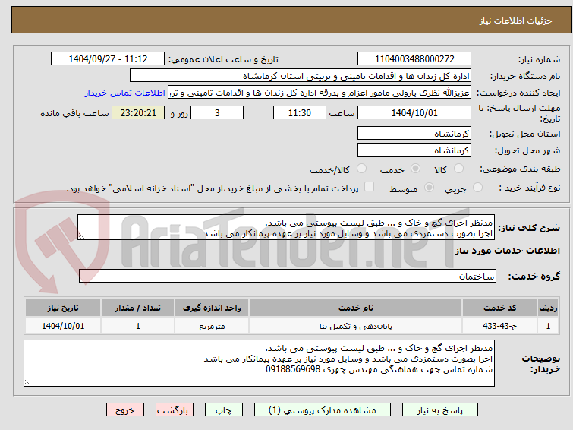
Task: Click the طبقه بندی موضوعی label
Action: (520, 169)
